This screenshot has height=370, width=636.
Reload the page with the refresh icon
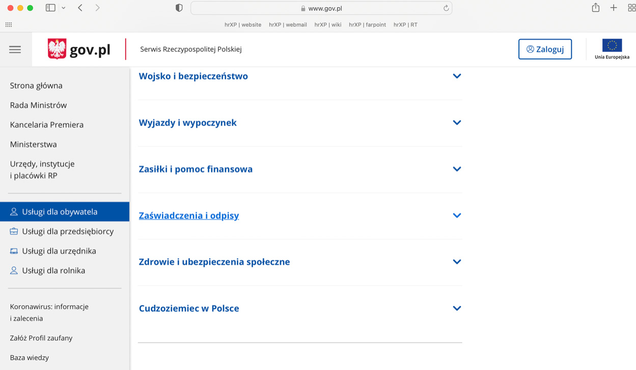tap(446, 8)
